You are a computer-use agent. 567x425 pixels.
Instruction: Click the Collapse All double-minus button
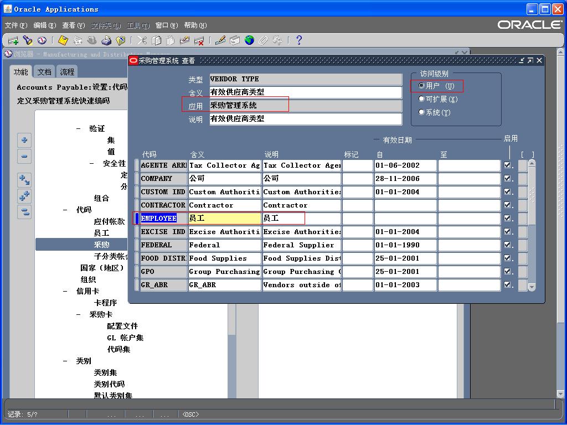tap(24, 212)
